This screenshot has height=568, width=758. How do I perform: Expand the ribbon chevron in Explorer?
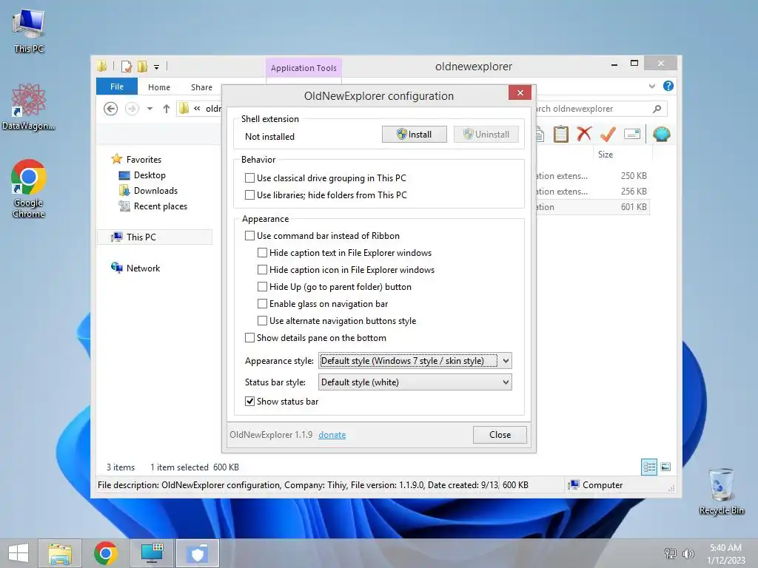point(651,86)
